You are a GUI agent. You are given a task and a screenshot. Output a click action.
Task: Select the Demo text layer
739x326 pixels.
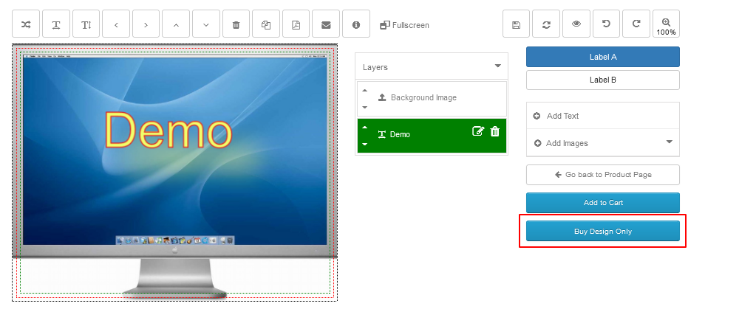[432, 136]
